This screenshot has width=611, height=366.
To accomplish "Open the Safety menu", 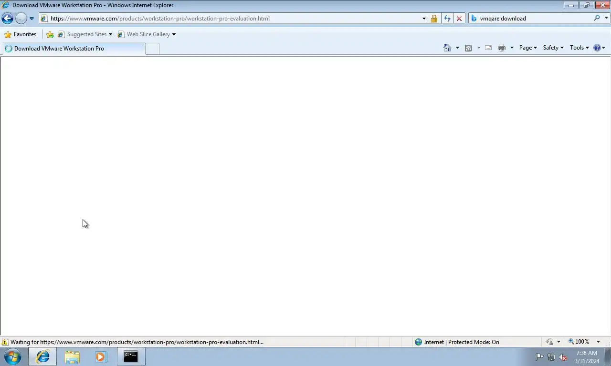I will (553, 48).
